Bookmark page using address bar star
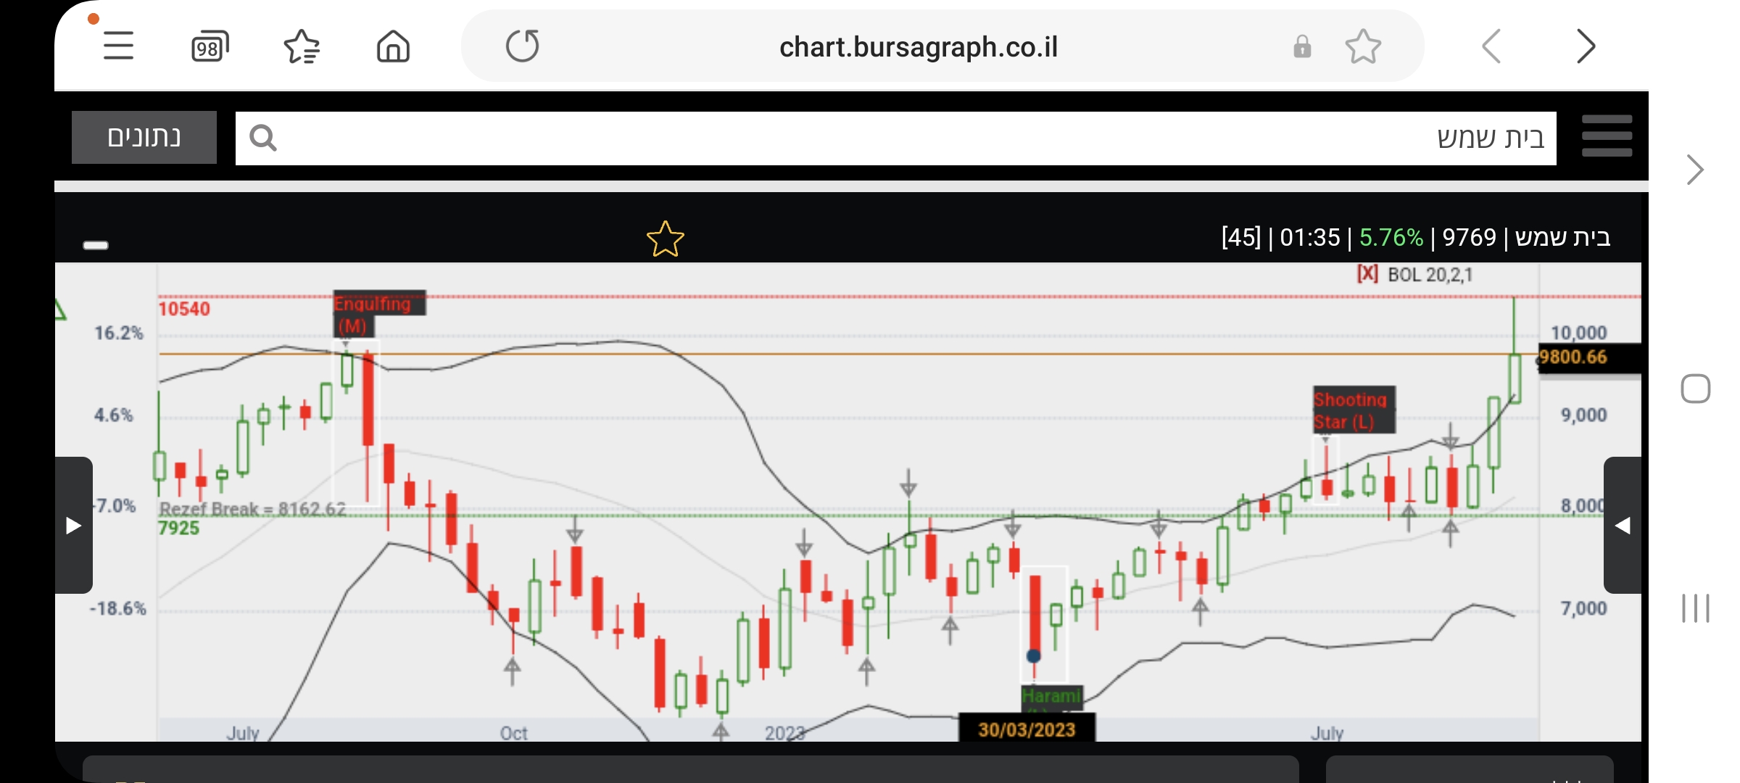 tap(1363, 46)
